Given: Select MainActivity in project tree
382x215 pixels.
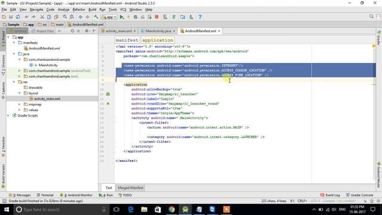Looking at the screenshot, I should tap(48, 65).
